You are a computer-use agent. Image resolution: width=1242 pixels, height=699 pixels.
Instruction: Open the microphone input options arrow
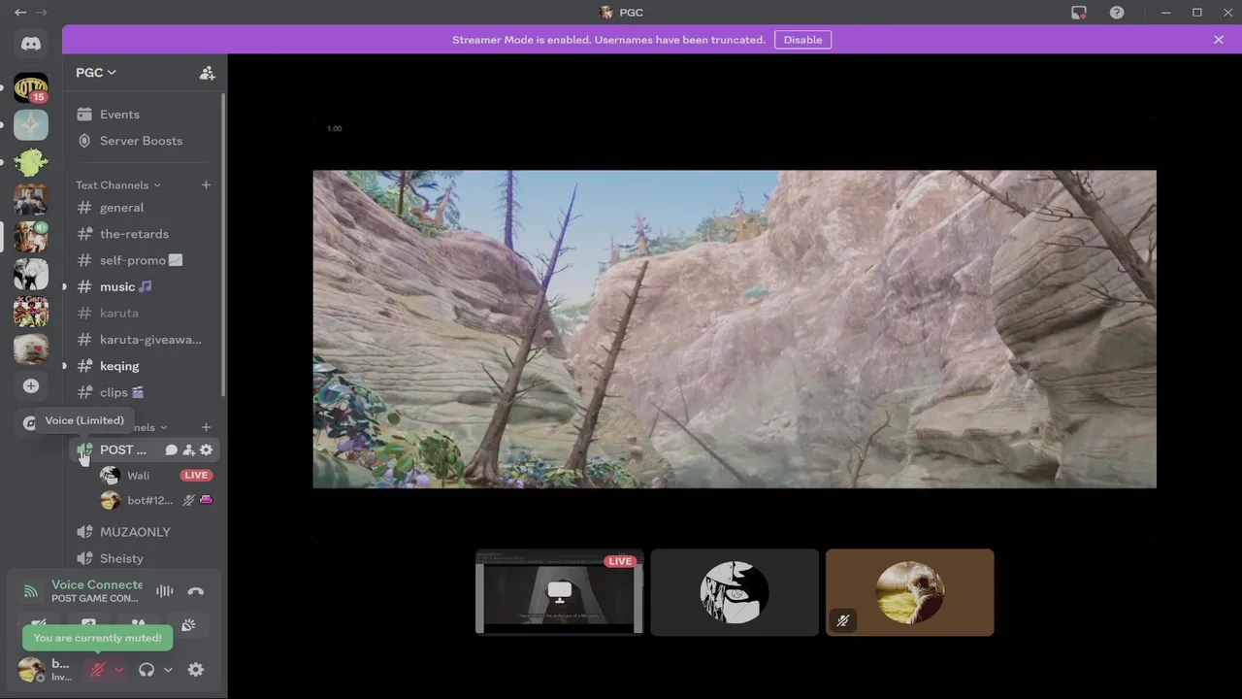(118, 670)
